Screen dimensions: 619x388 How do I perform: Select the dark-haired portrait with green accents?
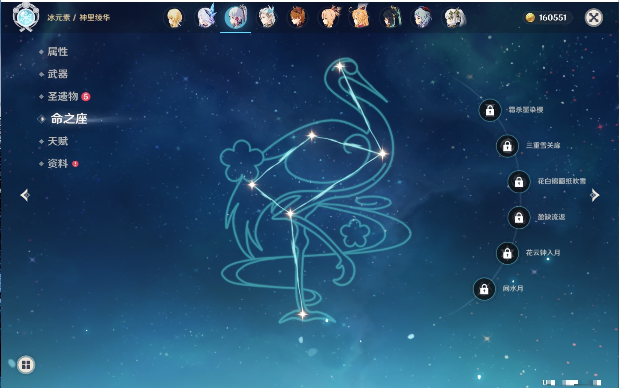[x=391, y=18]
